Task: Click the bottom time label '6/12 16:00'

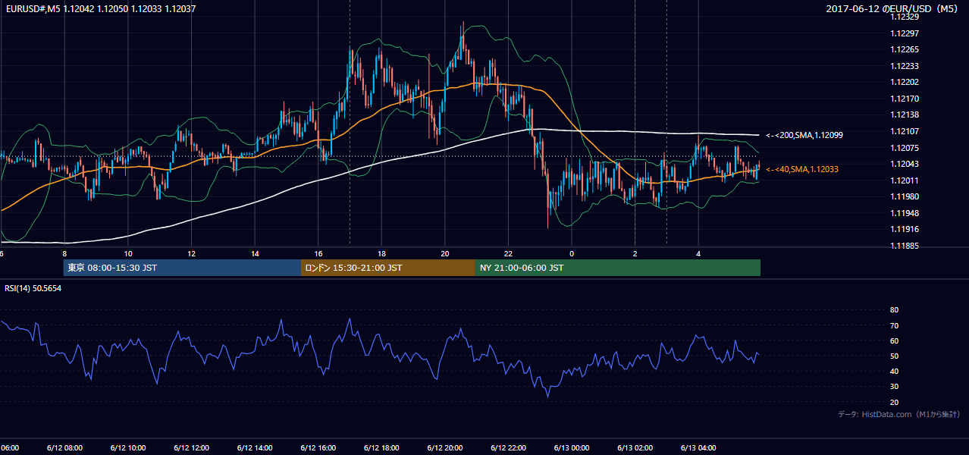Action: pyautogui.click(x=318, y=448)
